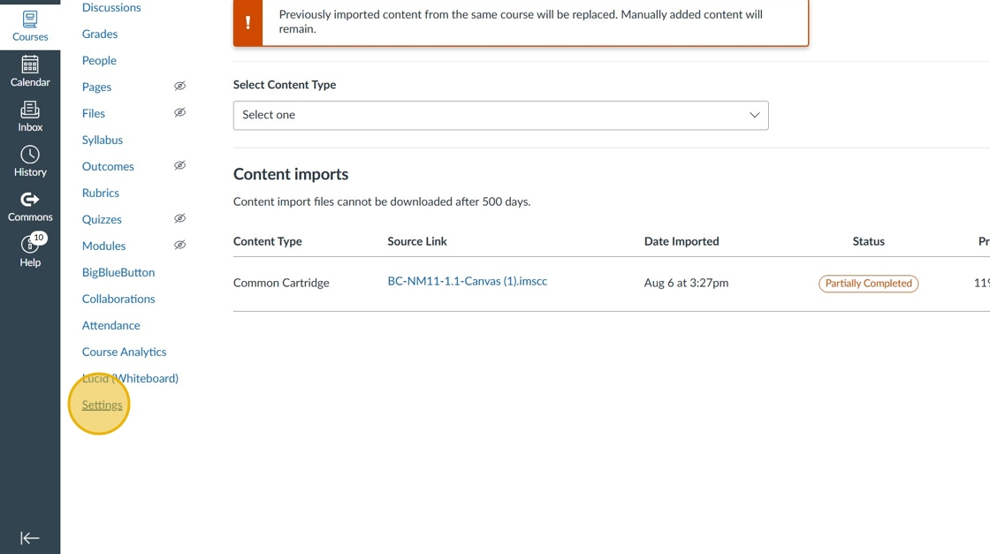
Task: Open the Help icon with badge
Action: (x=30, y=245)
